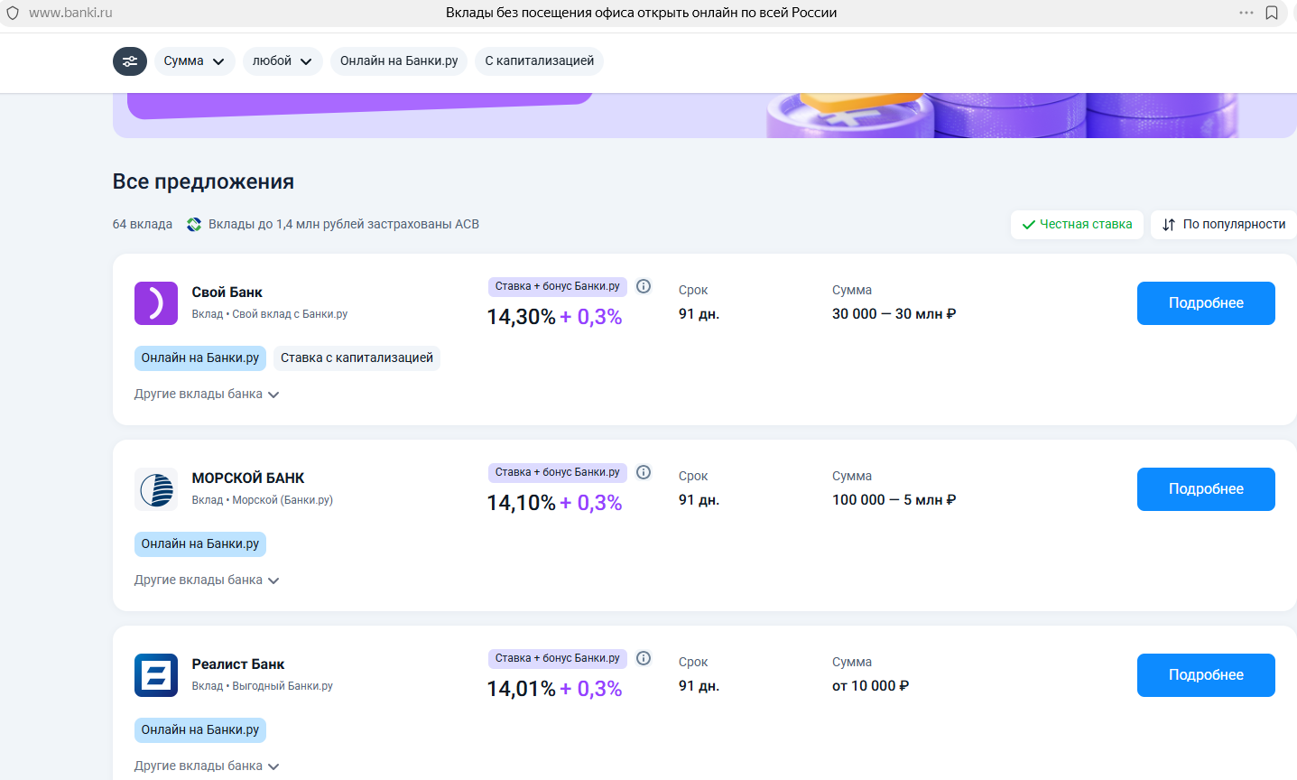
Task: Open browser three-dots page menu
Action: 1246,13
